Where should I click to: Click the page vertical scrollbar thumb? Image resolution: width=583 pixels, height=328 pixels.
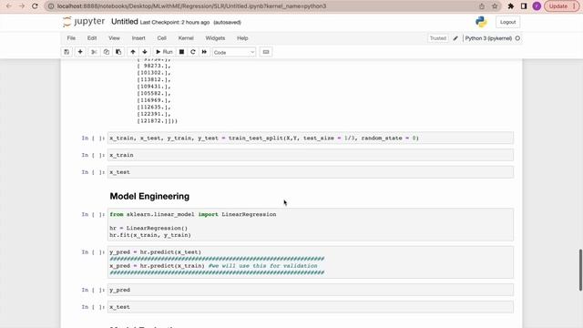click(580, 270)
